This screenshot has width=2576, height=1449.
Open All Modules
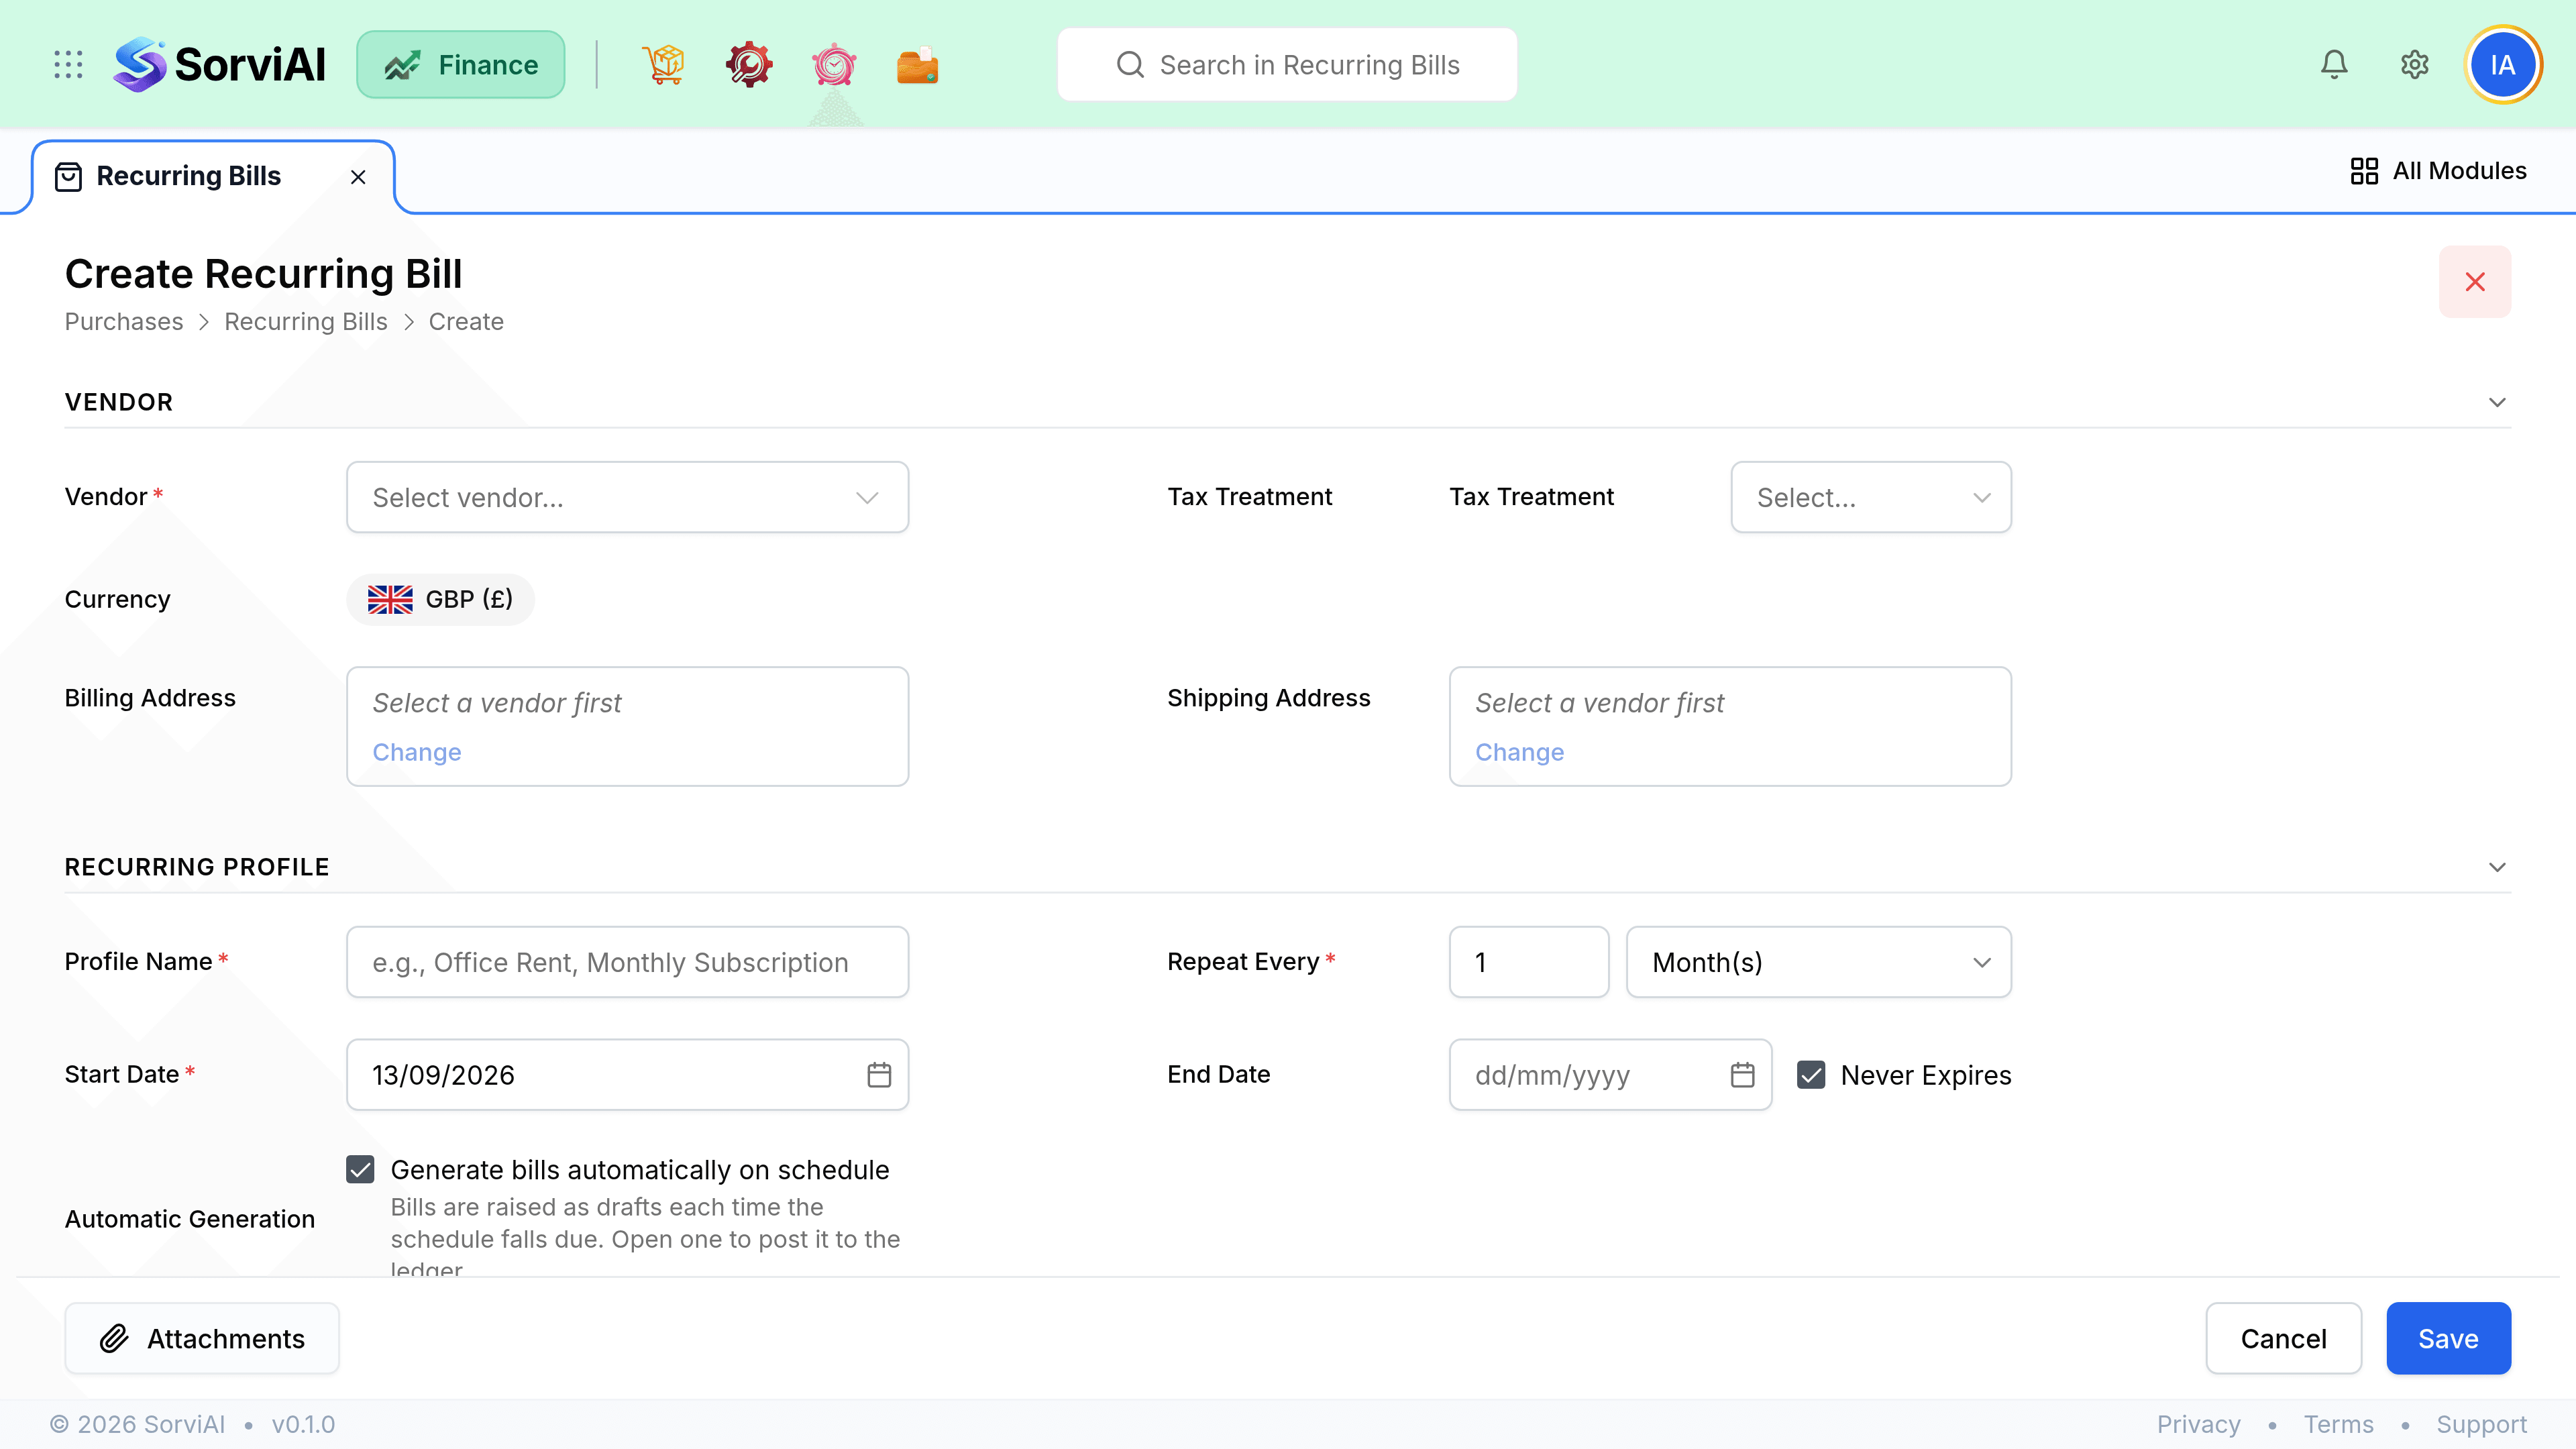(2438, 171)
